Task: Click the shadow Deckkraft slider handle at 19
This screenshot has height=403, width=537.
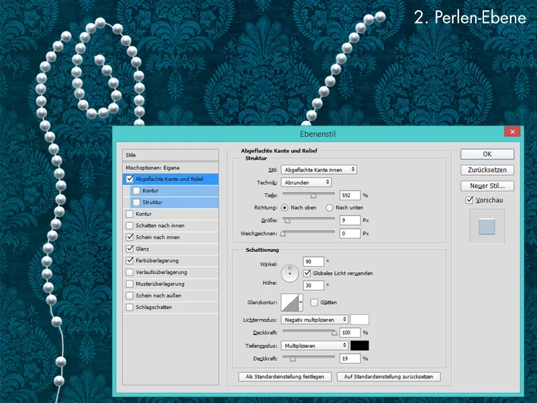Action: 293,359
